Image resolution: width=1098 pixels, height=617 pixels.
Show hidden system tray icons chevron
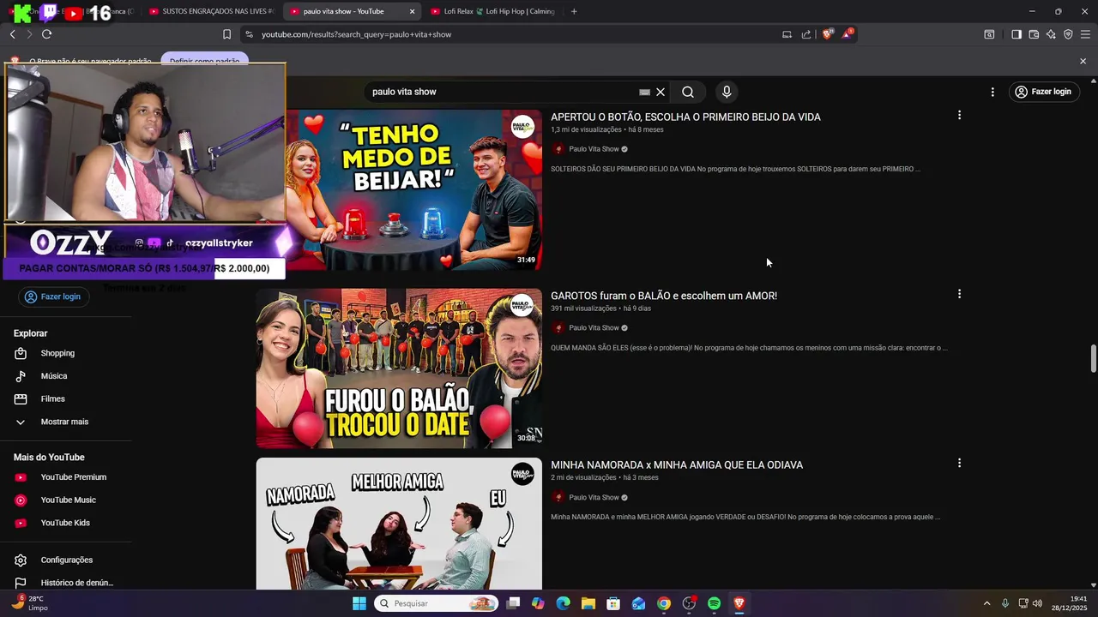click(986, 603)
